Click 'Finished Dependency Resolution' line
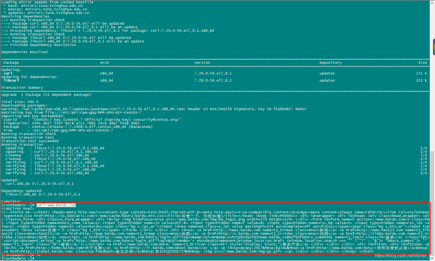 [x=39, y=45]
